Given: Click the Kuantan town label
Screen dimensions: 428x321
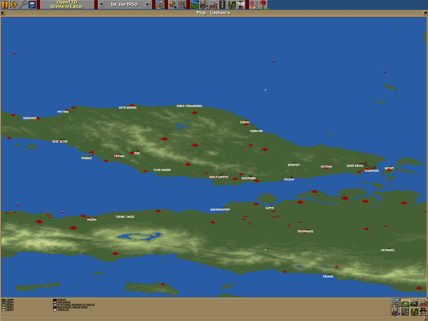Looking at the screenshot, I should pos(257,131).
